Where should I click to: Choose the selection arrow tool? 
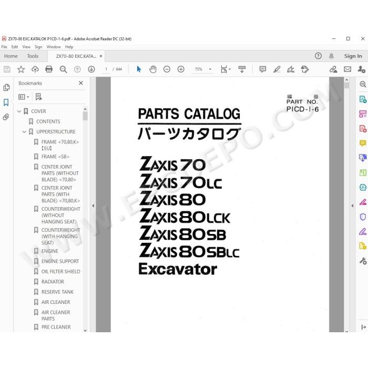(x=139, y=69)
